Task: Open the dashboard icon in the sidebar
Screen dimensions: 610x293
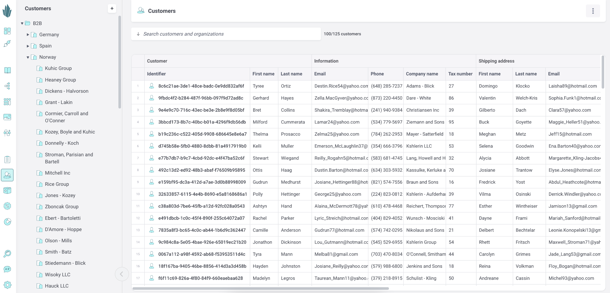Action: click(7, 31)
